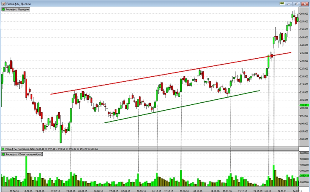Image resolution: width=310 pixels, height=192 pixels.
Task: Click the green square in the volume legend
Action: (x=3, y=155)
